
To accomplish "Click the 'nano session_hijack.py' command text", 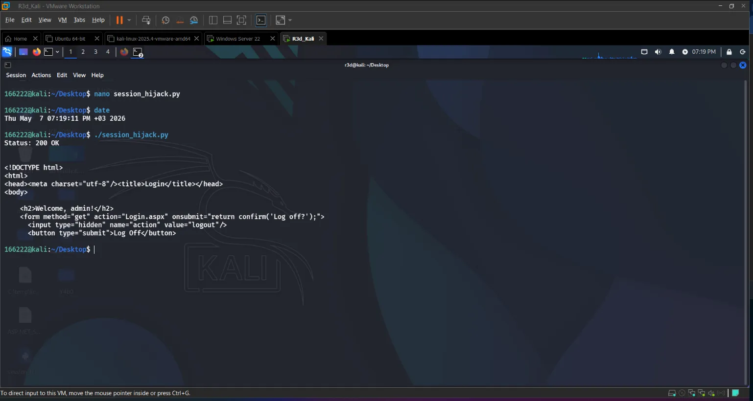I will click(x=137, y=94).
